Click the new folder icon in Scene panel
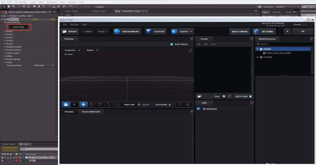The width and height of the screenshot is (316, 165). click(x=199, y=96)
